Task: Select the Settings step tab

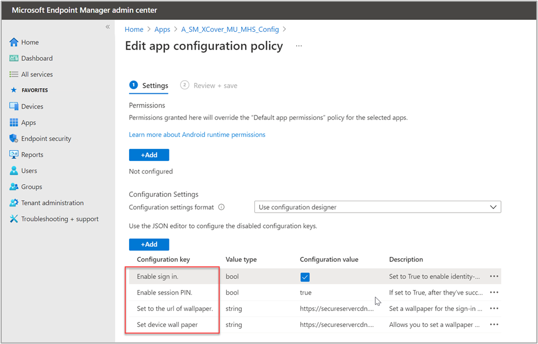Action: pyautogui.click(x=149, y=85)
